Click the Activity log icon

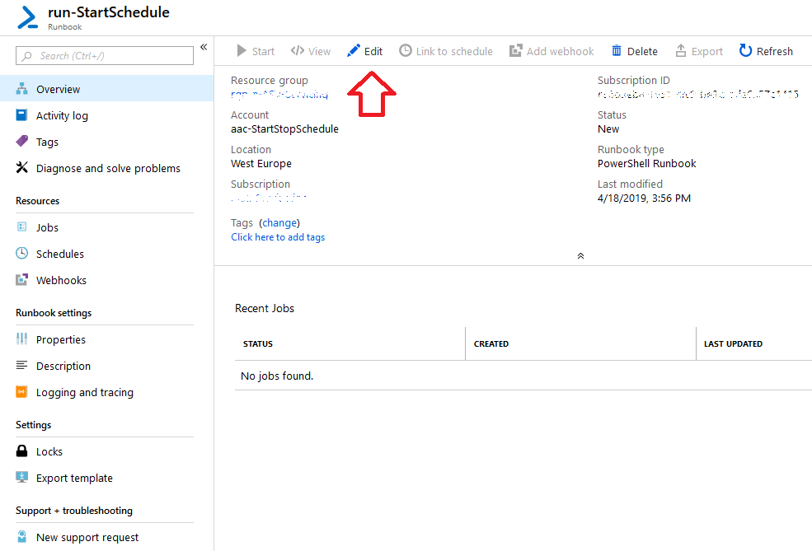point(21,115)
